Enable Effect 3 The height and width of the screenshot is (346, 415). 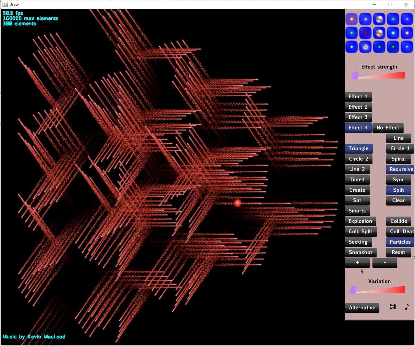pyautogui.click(x=358, y=117)
